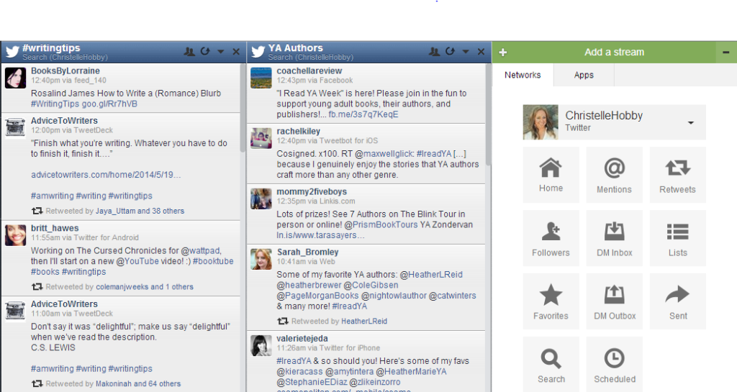Select the Lists stream tile

677,238
